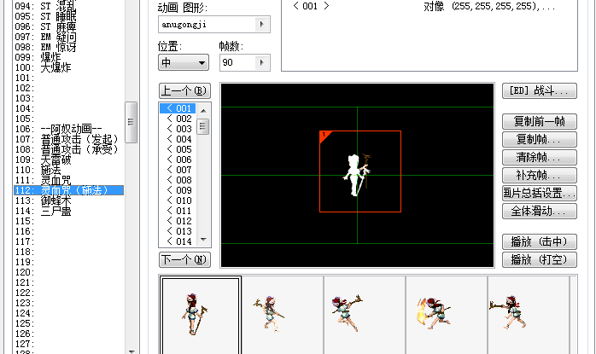The image size is (596, 354).
Task: Select animation 097: EM 疑问
Action: point(69,37)
